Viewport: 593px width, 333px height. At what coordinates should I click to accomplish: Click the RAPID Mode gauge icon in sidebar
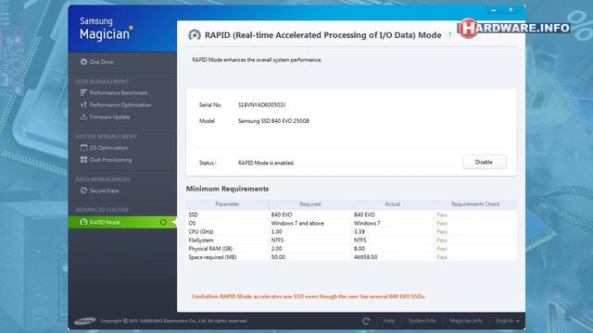point(83,222)
